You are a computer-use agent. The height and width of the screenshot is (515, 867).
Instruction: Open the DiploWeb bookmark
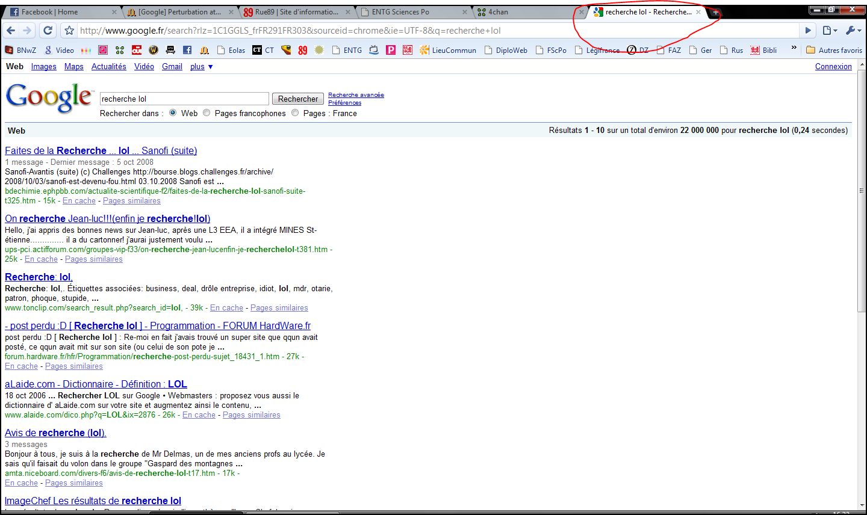point(506,50)
